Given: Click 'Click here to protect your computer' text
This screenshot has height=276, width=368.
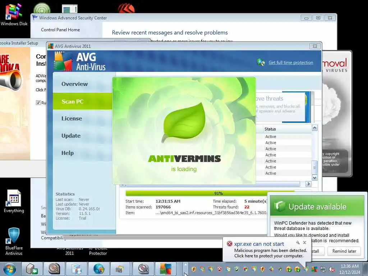Looking at the screenshot, I should (268, 256).
